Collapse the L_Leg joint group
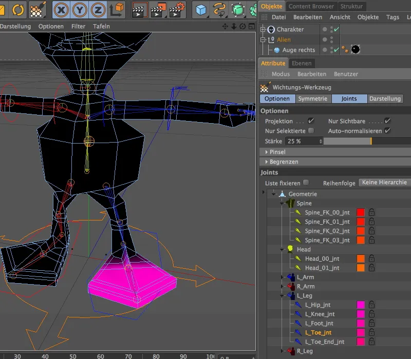Viewport: 411px width, 359px height. pyautogui.click(x=282, y=296)
